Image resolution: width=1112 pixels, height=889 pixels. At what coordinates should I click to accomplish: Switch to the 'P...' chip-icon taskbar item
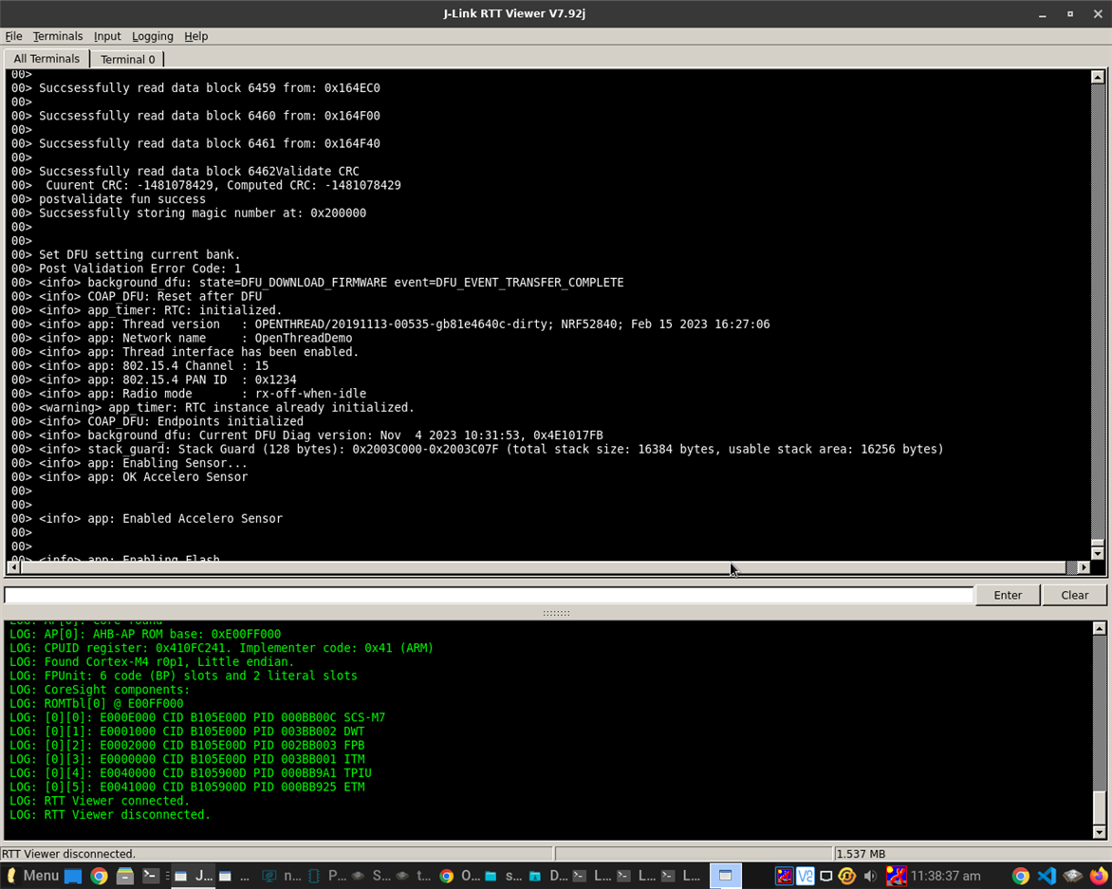[326, 876]
